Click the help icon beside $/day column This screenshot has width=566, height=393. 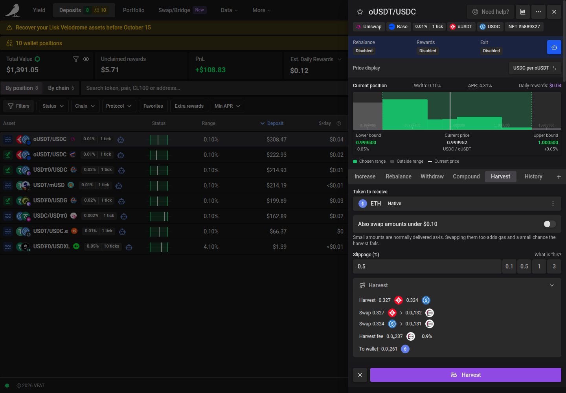(x=339, y=123)
